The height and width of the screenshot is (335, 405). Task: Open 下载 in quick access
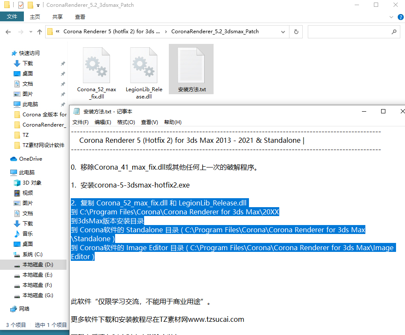28,63
